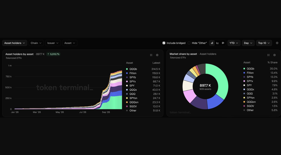Enable the Hide "Other" checkbox

coord(189,43)
